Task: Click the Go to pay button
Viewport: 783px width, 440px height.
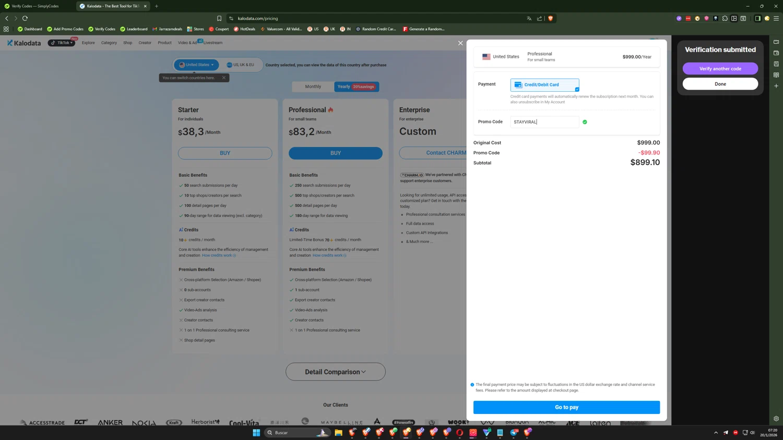Action: [x=566, y=407]
